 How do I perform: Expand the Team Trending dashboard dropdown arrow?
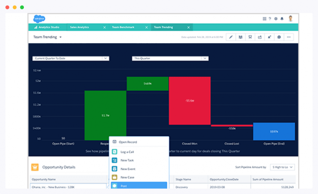pyautogui.click(x=61, y=37)
